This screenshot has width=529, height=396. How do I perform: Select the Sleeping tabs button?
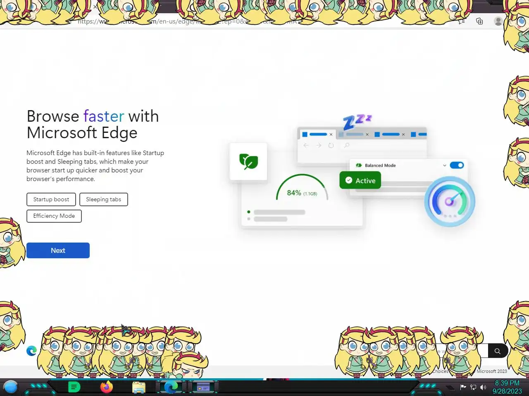click(104, 199)
